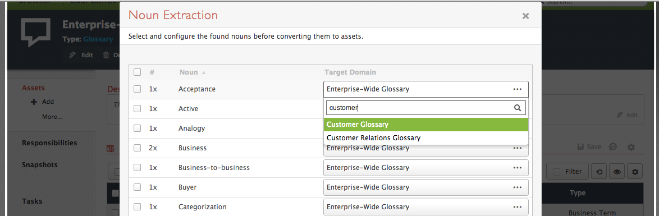Open Assets section in sidebar

pos(33,88)
